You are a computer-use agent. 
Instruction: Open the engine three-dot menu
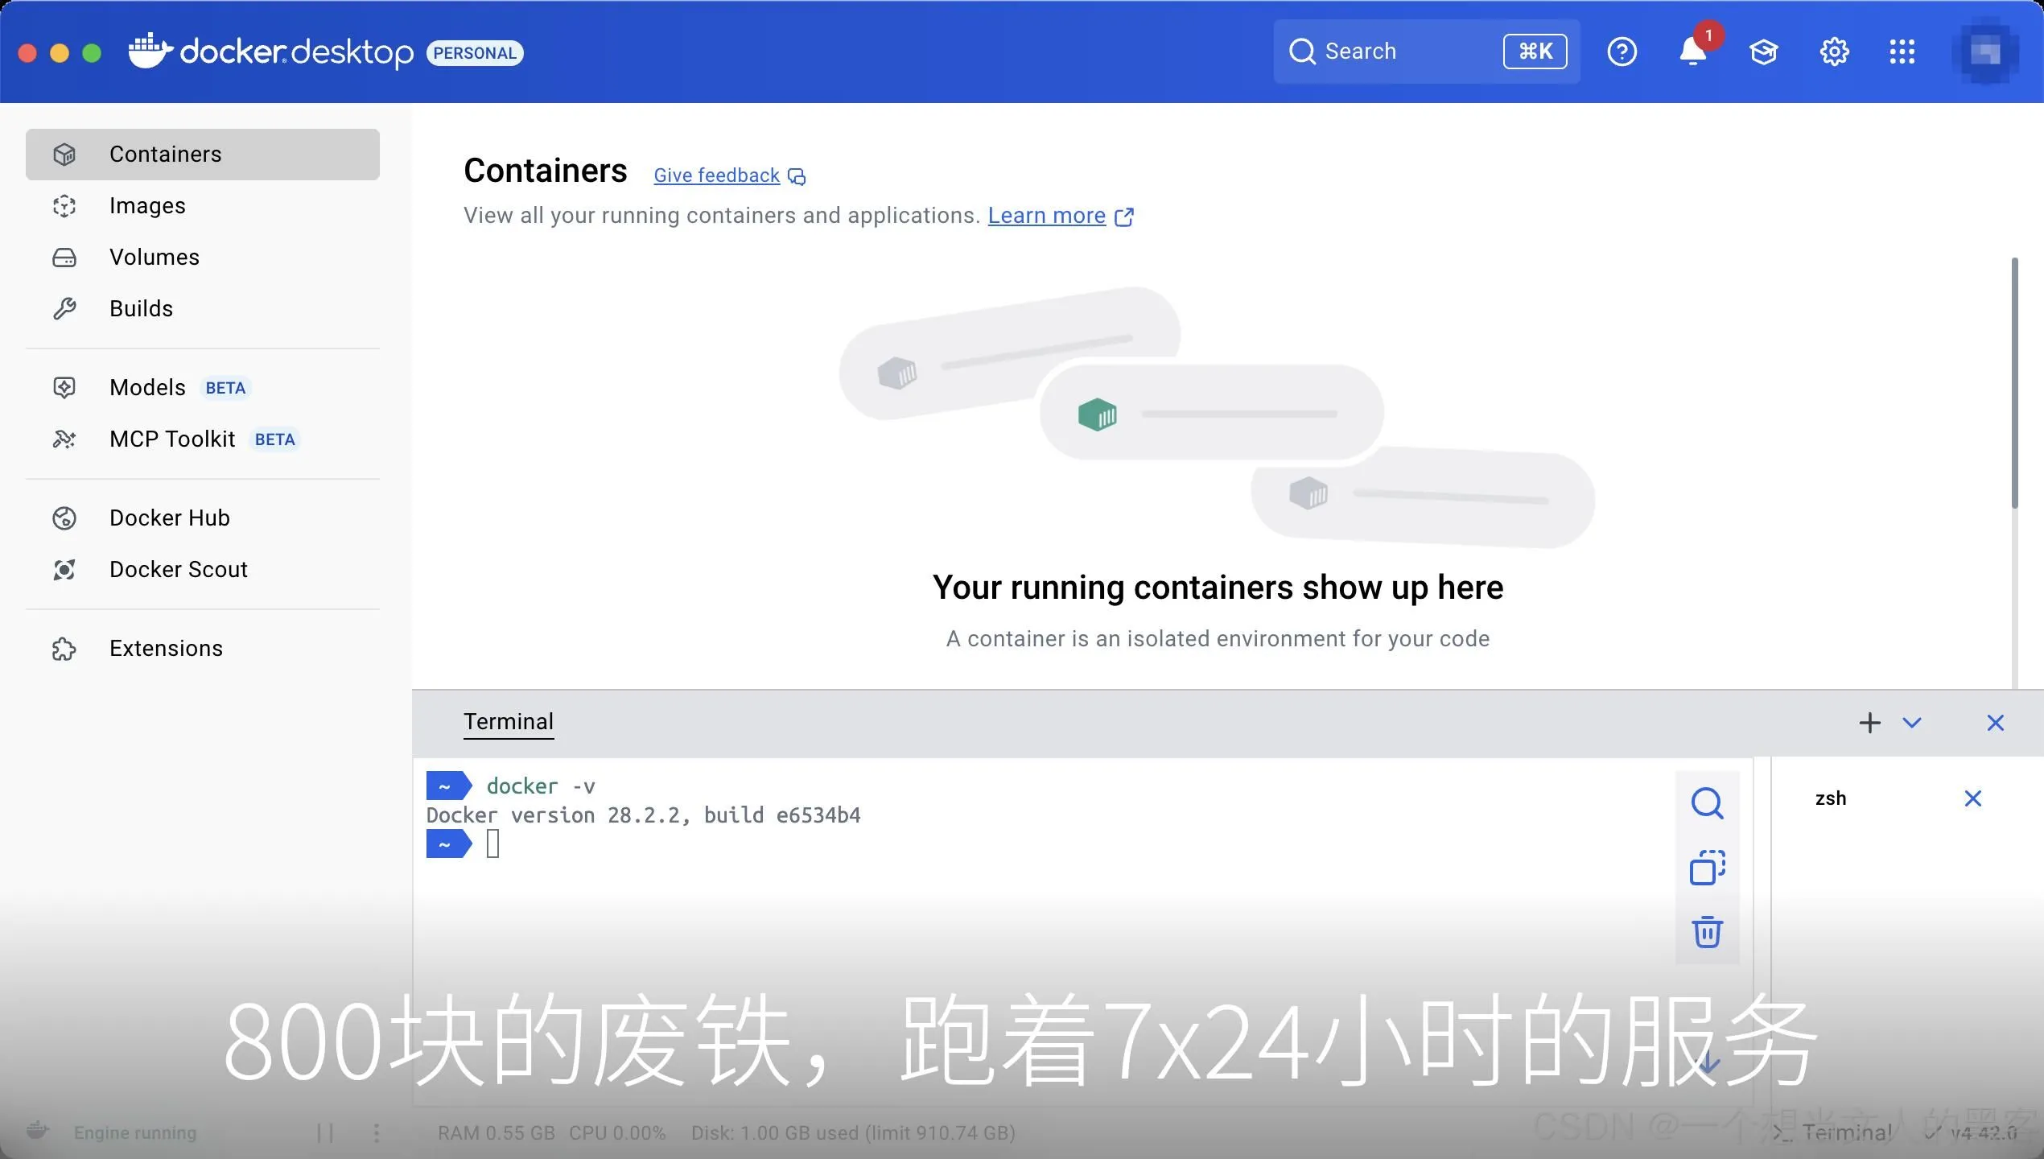coord(377,1132)
